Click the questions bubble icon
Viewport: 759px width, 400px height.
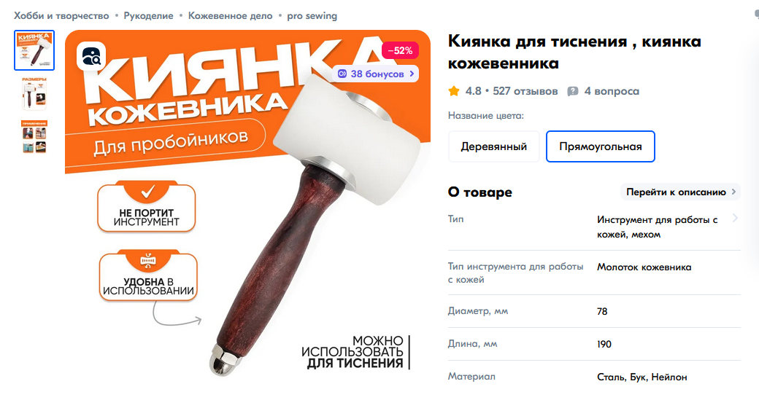coord(573,91)
